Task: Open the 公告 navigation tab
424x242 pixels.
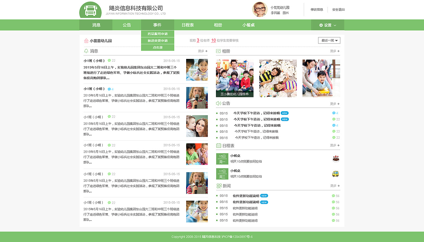Action: [x=127, y=25]
